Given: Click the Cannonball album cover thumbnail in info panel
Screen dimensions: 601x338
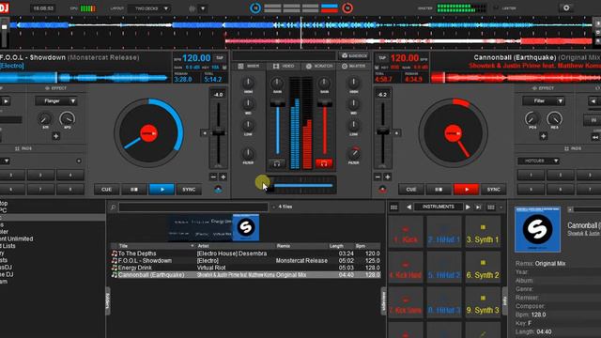Looking at the screenshot, I should tap(537, 229).
